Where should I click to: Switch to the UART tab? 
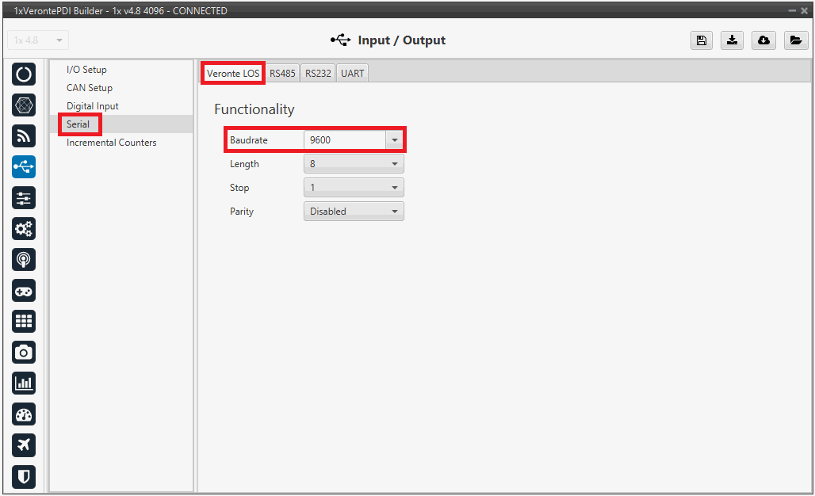click(x=352, y=73)
